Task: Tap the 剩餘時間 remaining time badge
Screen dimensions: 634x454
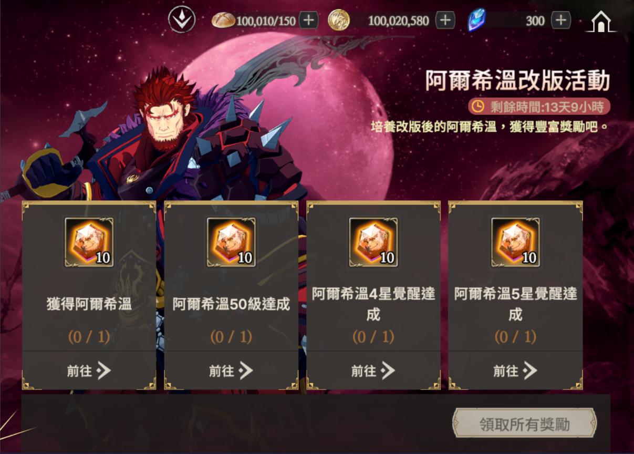Action: pos(539,106)
